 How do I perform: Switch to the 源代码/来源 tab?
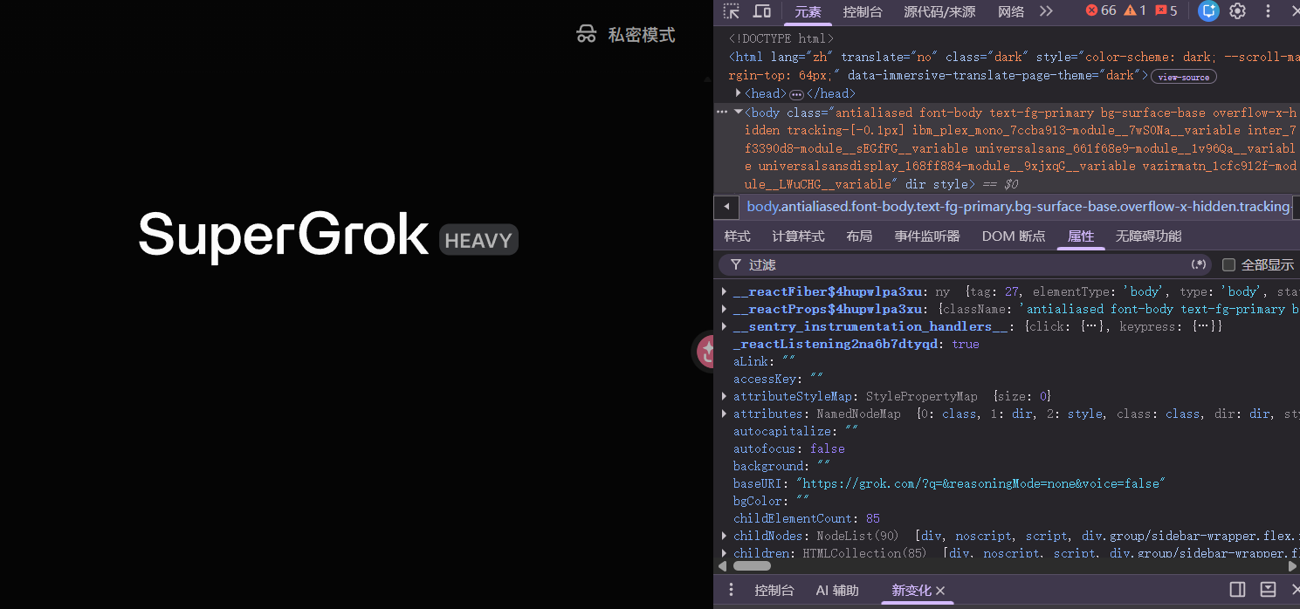(939, 12)
